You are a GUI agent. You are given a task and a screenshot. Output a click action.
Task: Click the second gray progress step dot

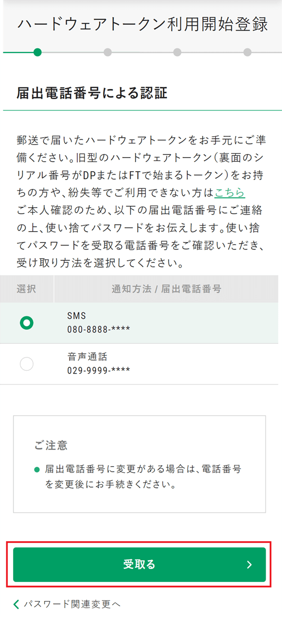coord(107,52)
